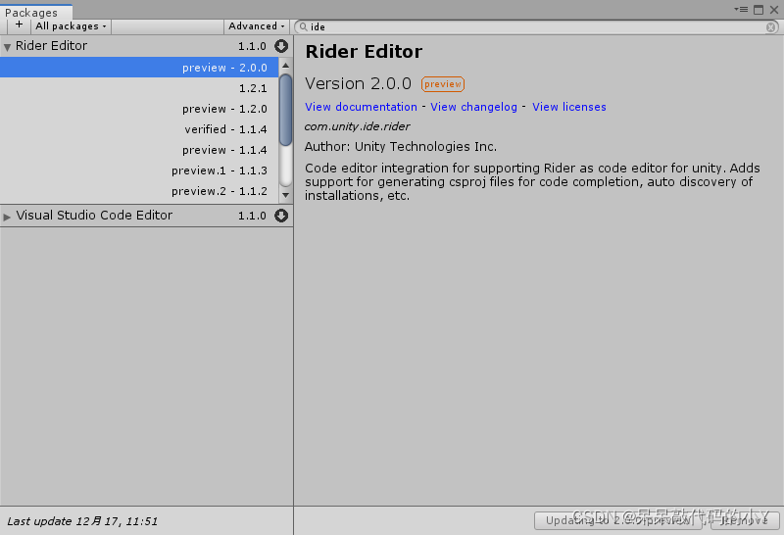This screenshot has width=784, height=535.
Task: Select version preview.1 - 1.1.3
Action: [139, 170]
